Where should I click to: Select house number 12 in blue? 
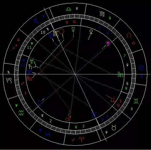coord(22,65)
